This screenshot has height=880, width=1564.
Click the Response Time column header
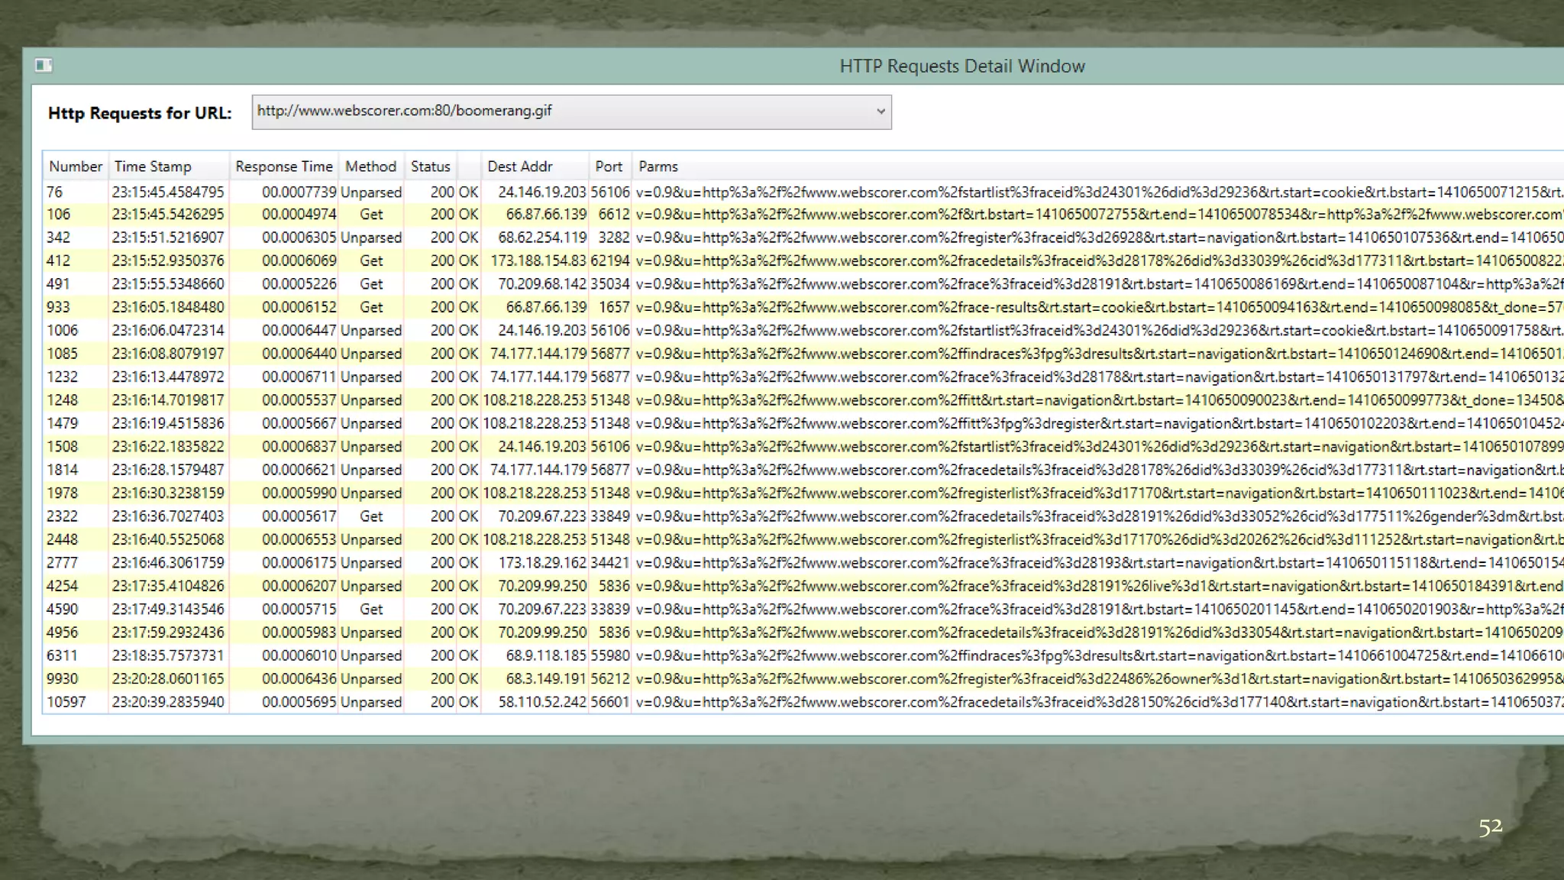click(283, 167)
